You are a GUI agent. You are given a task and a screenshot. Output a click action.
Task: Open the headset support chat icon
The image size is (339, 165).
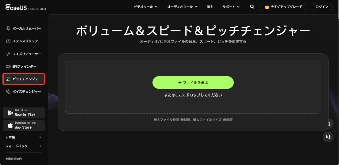pos(328,137)
